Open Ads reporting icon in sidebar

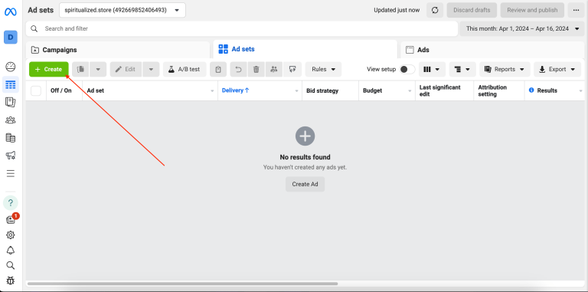11,102
